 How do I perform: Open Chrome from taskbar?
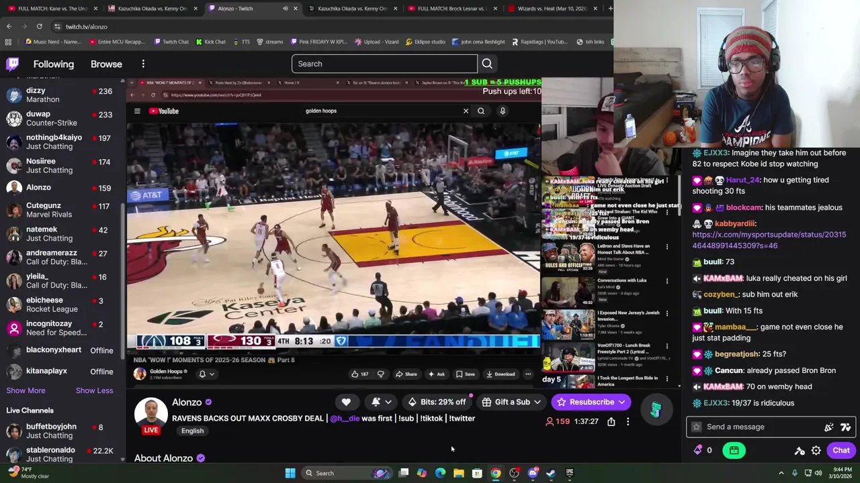pyautogui.click(x=495, y=473)
